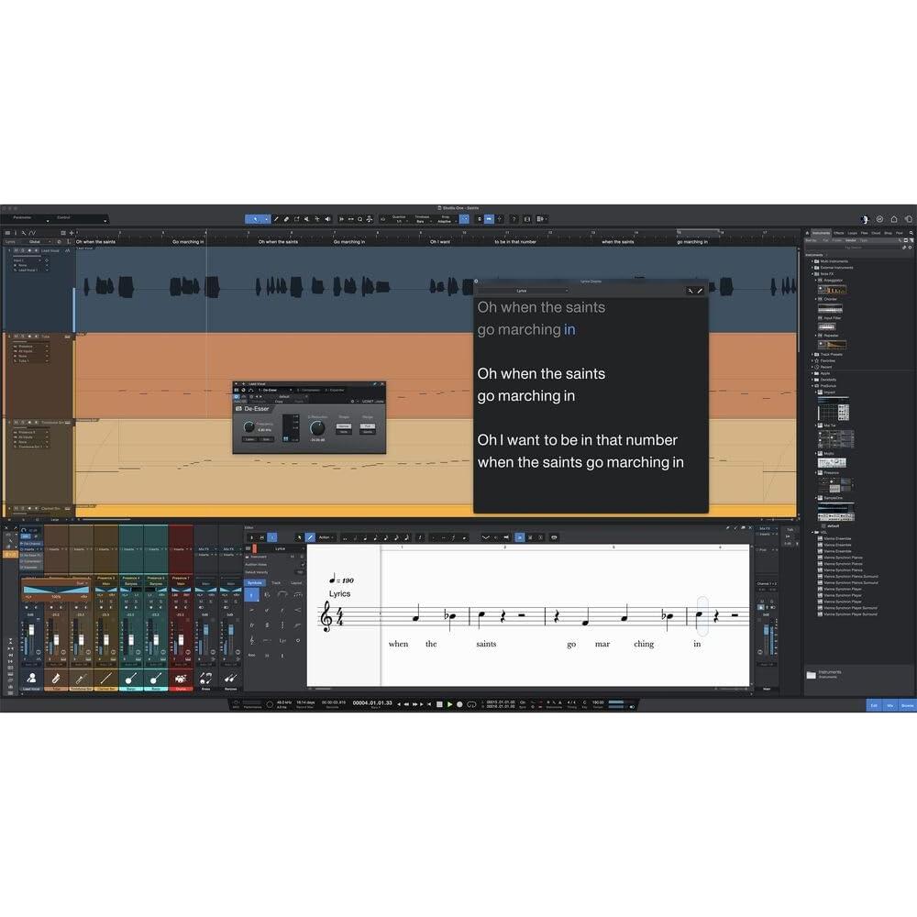
Task: Click the Edit button at bottom right
Action: point(874,705)
